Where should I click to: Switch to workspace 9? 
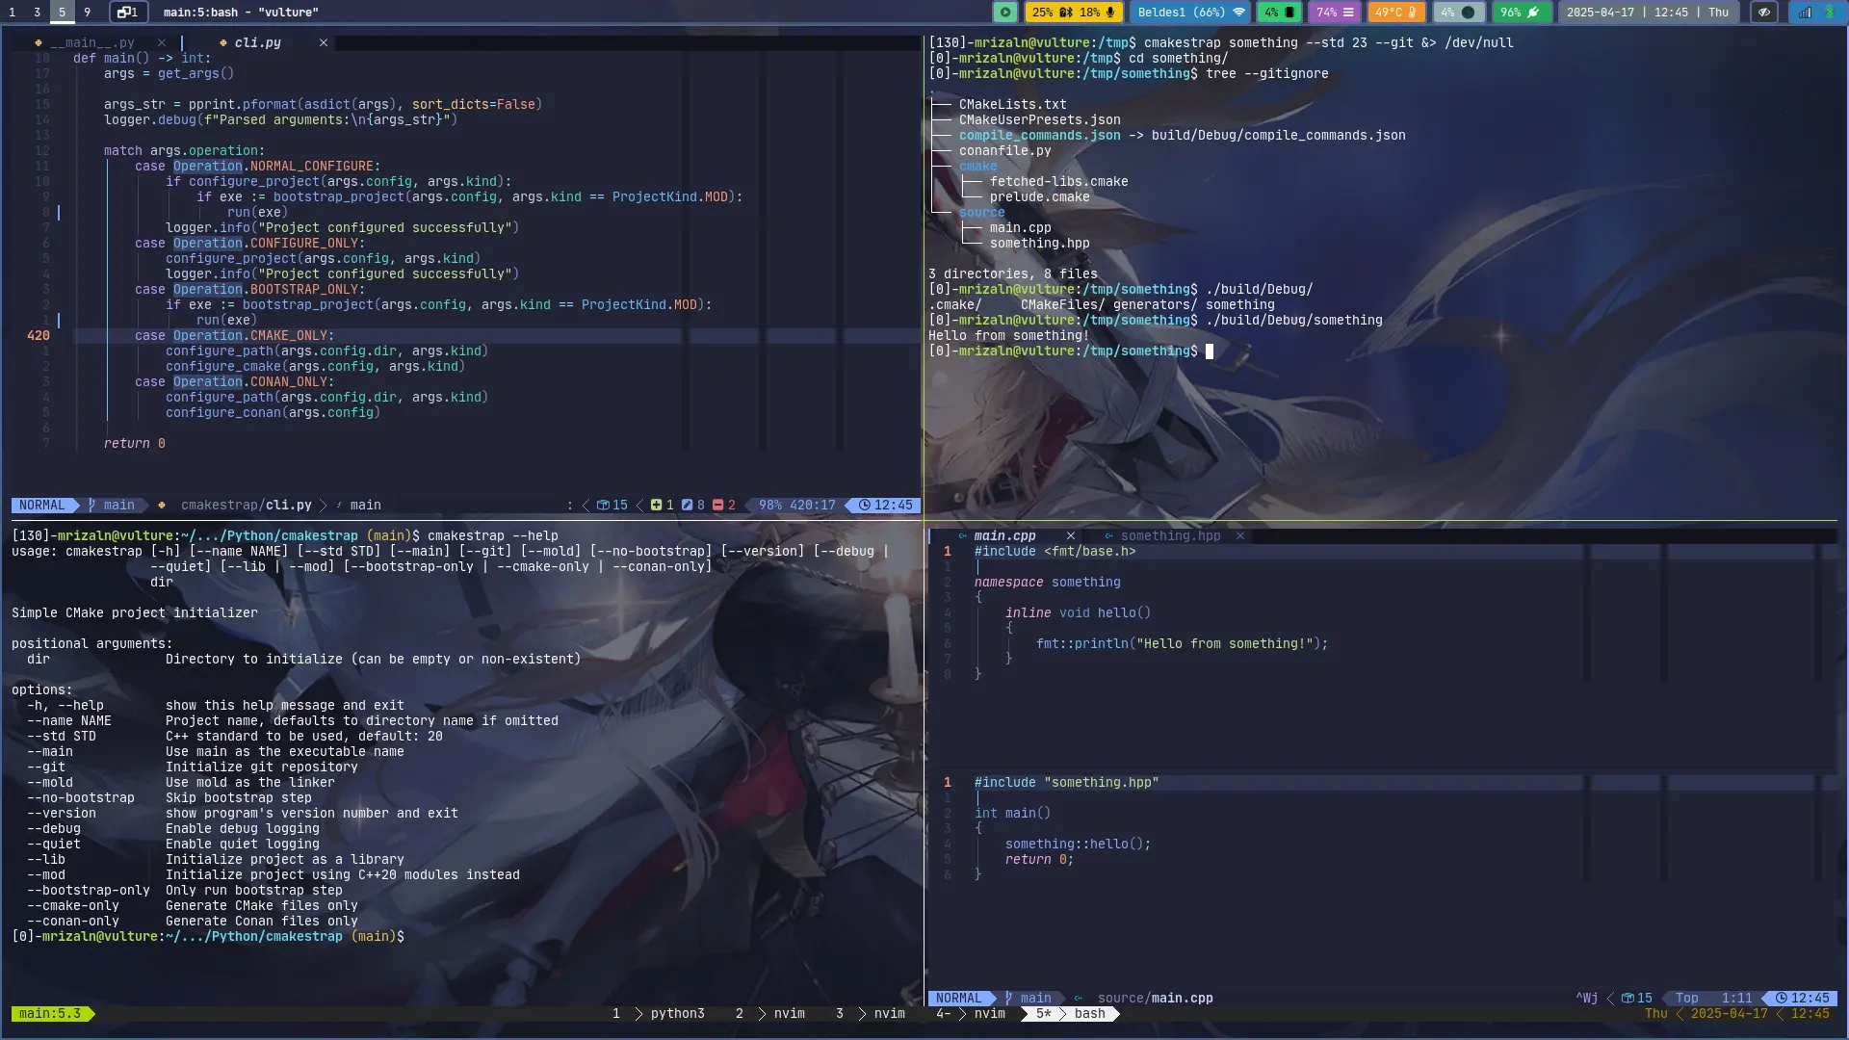coord(87,13)
